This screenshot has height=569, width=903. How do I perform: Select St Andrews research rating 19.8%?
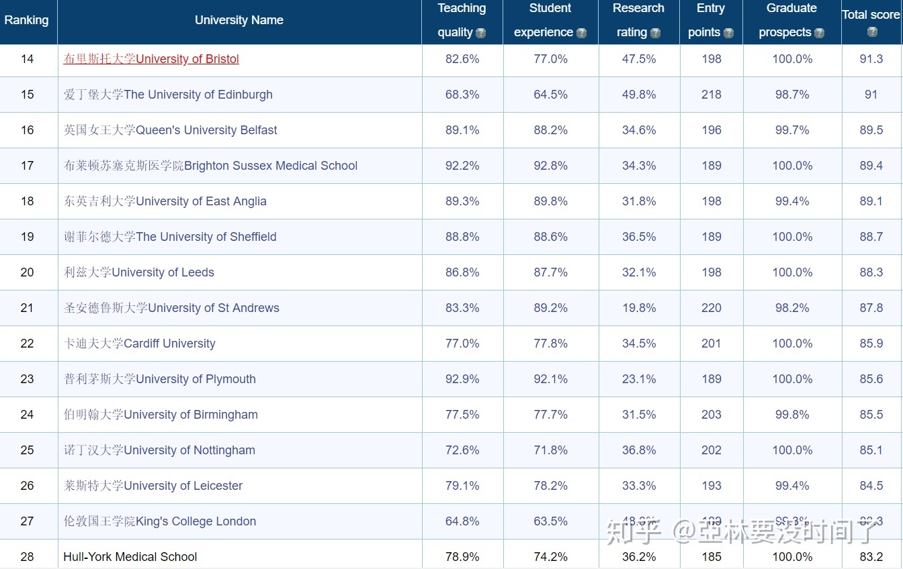point(639,308)
